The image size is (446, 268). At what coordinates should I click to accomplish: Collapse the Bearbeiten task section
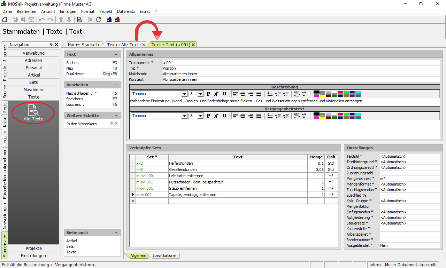(x=116, y=85)
